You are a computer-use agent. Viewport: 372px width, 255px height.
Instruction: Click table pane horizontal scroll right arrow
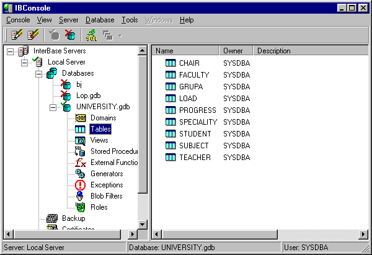point(363,235)
